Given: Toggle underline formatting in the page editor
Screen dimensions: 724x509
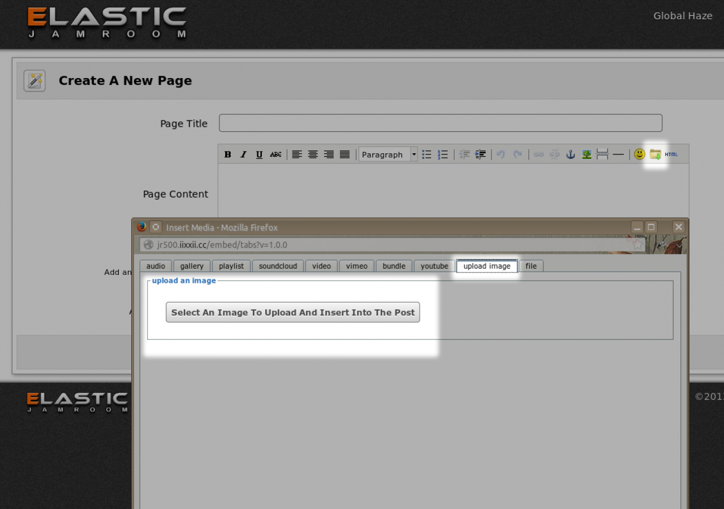Looking at the screenshot, I should 259,154.
